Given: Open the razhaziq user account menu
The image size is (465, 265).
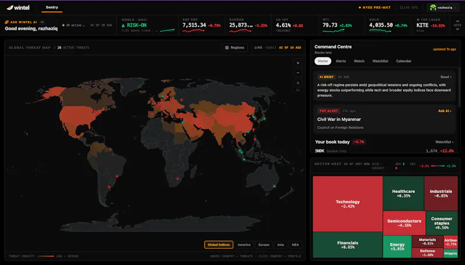Looking at the screenshot, I should [443, 8].
